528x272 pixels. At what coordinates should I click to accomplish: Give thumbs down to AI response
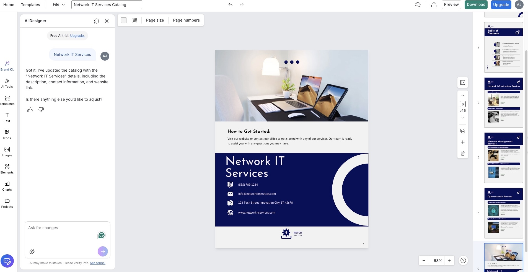(x=41, y=110)
